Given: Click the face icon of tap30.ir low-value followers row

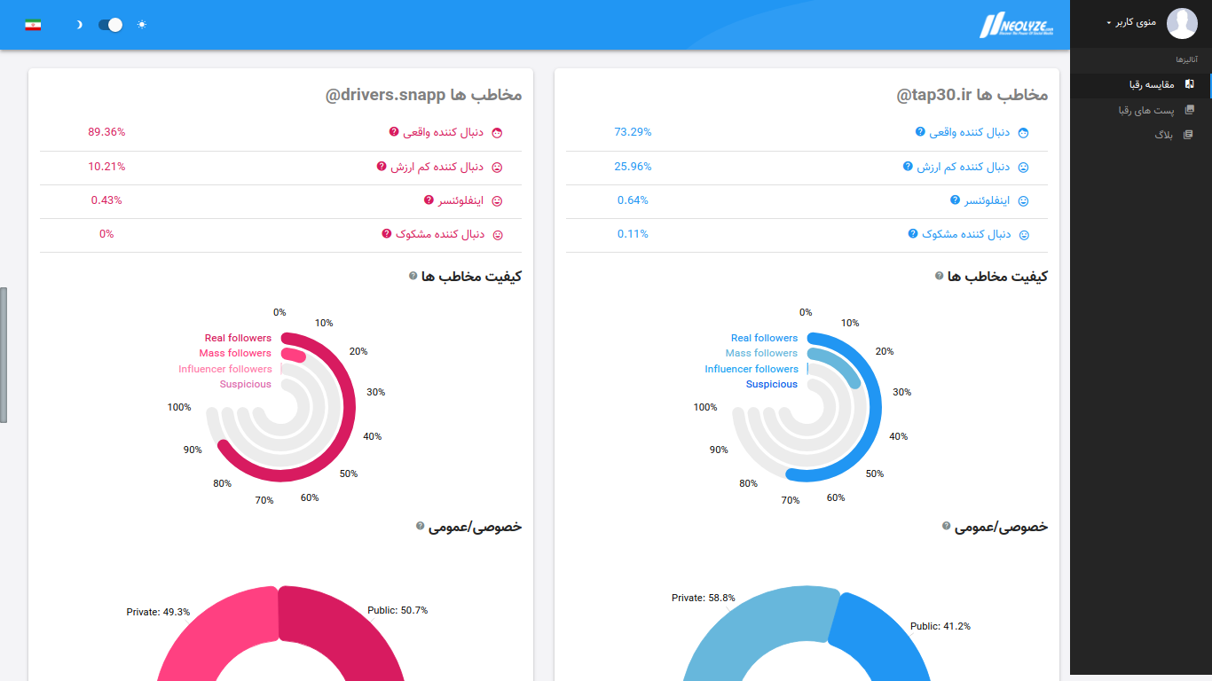Looking at the screenshot, I should pyautogui.click(x=1023, y=167).
